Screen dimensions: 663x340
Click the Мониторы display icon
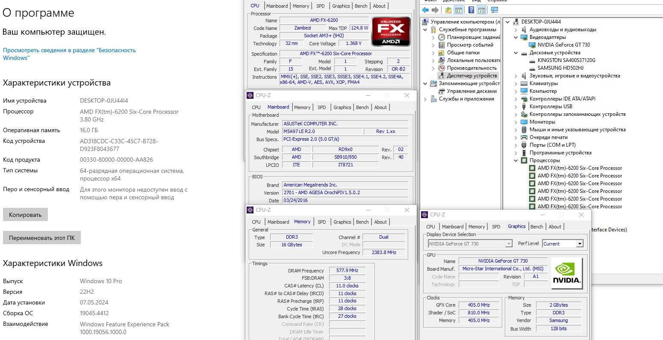tap(524, 122)
